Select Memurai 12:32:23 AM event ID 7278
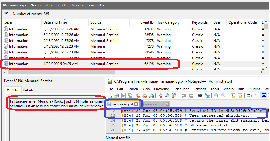270x141 pixels. 133,46
